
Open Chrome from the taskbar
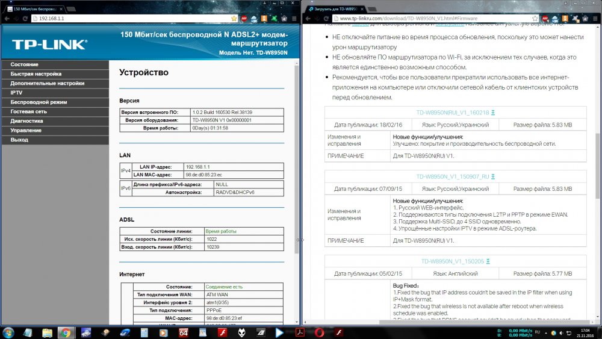pos(66,332)
